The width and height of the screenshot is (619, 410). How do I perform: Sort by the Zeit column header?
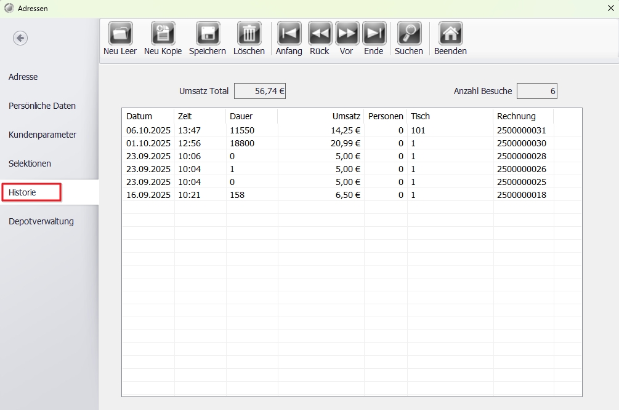200,116
